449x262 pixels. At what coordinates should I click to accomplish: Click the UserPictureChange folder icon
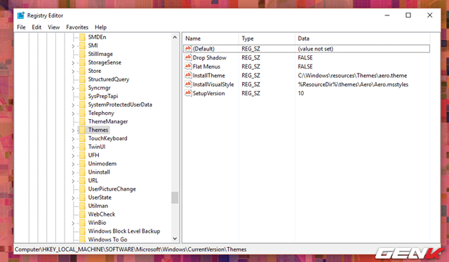(x=82, y=189)
